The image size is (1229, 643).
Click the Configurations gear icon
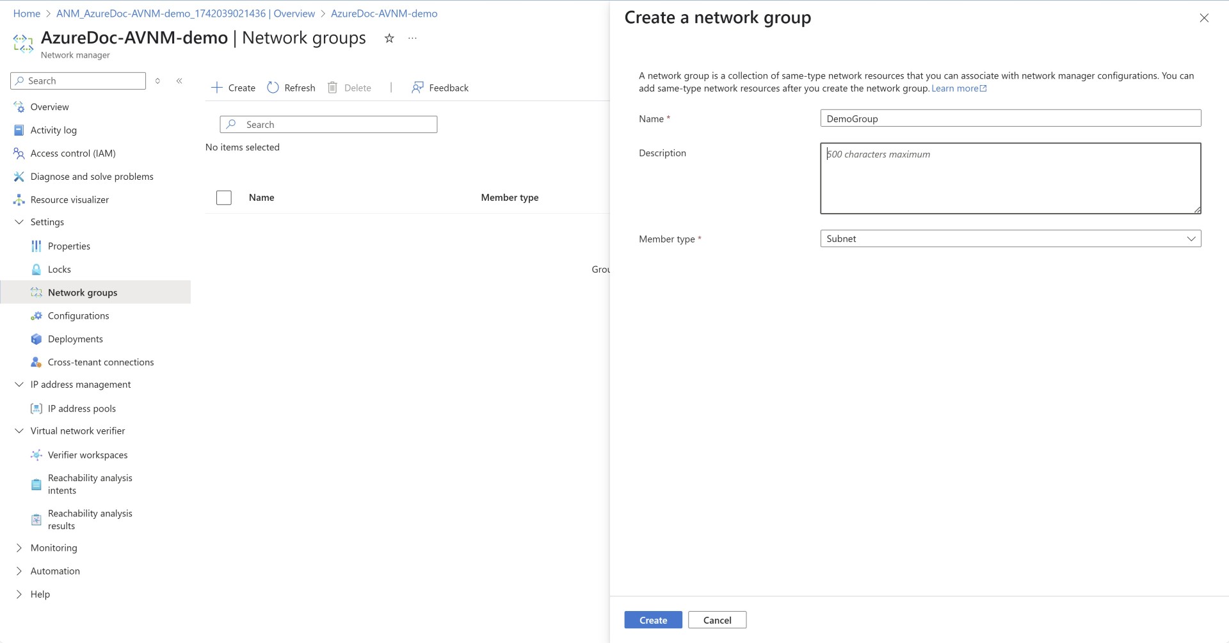pyautogui.click(x=36, y=316)
